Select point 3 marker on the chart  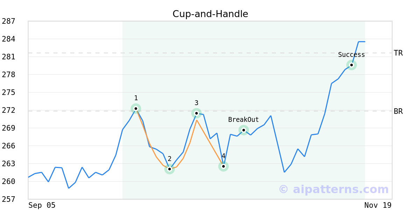tap(196, 113)
